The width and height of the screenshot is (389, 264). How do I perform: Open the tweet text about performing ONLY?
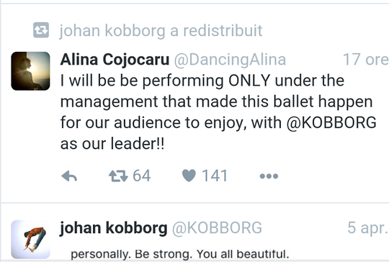point(218,112)
